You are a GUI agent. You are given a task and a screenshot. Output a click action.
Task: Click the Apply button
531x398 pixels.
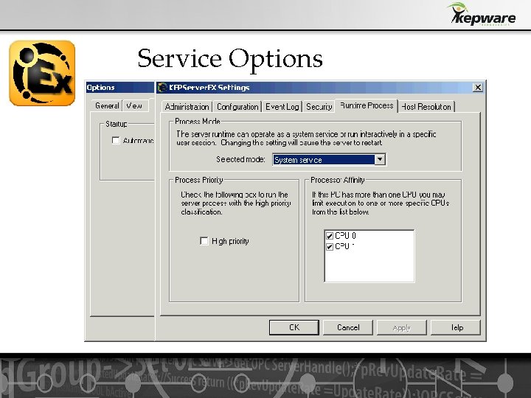402,327
